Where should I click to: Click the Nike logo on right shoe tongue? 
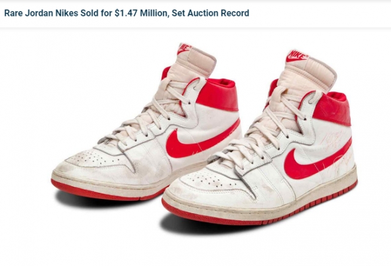point(297,56)
